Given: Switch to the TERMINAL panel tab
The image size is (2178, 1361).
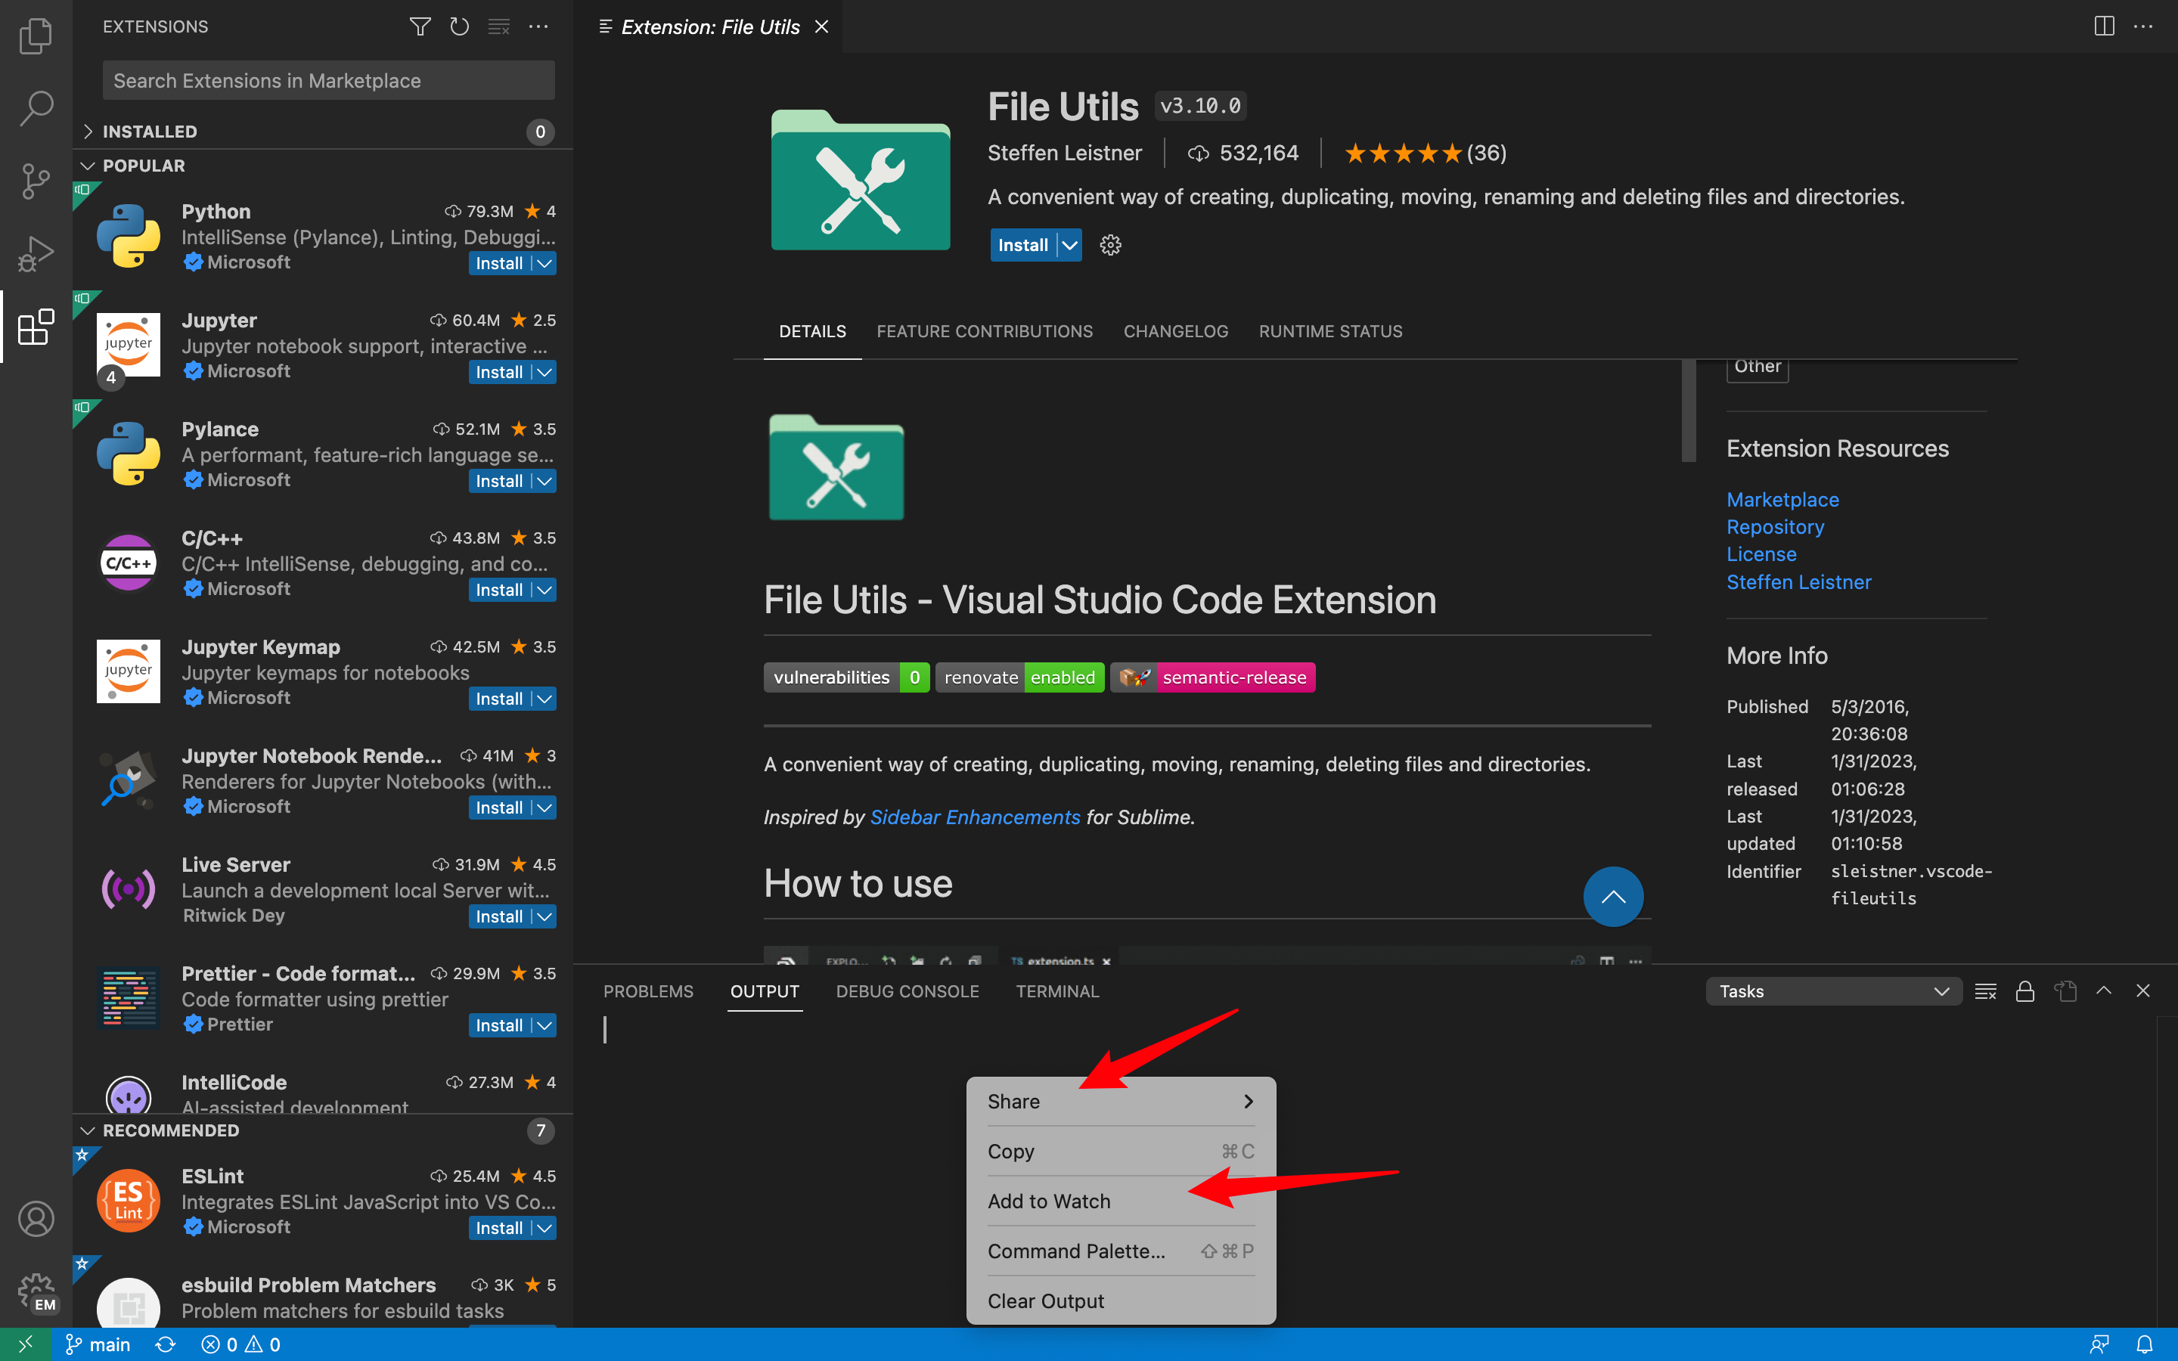Looking at the screenshot, I should coord(1057,991).
